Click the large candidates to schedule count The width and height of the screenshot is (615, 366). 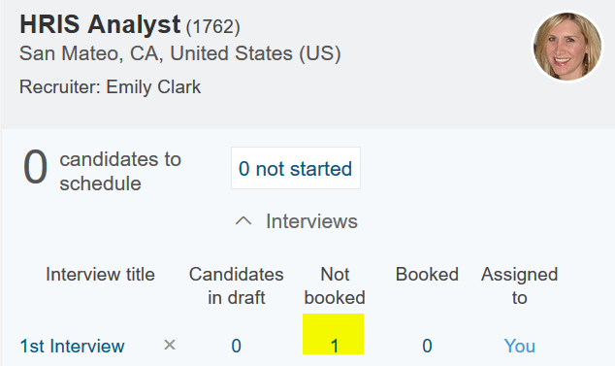pyautogui.click(x=35, y=167)
